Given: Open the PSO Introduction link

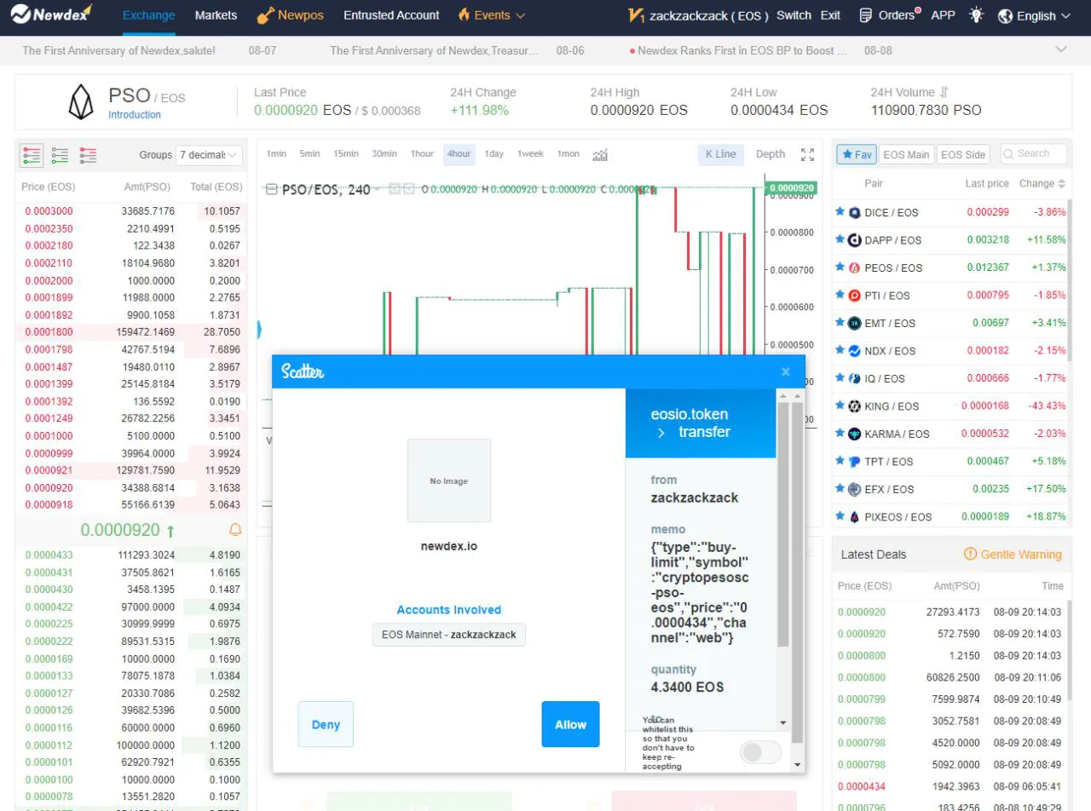Looking at the screenshot, I should click(x=135, y=114).
